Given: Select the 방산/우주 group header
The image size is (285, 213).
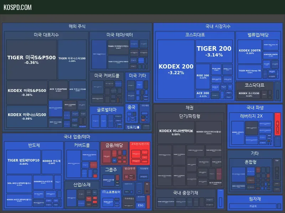Looking at the screenshot, I should click(130, 169).
